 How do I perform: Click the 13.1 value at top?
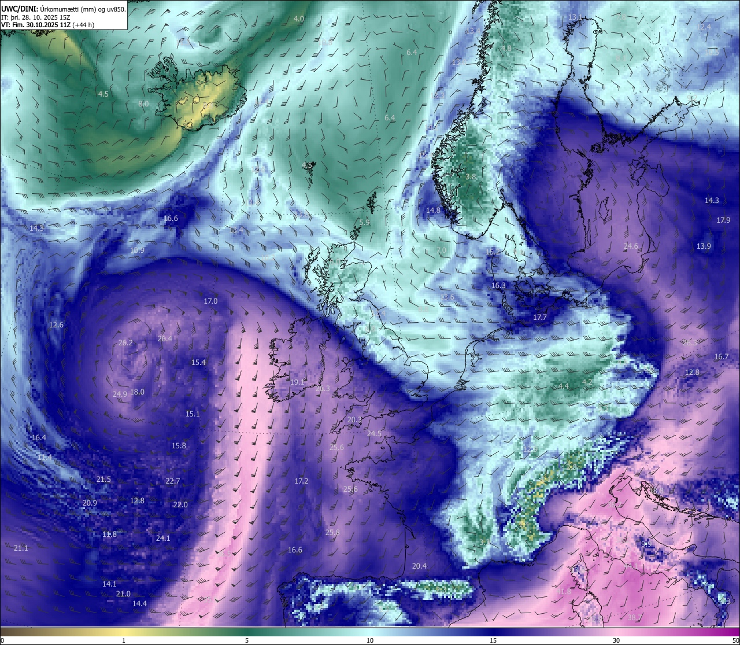coord(575,17)
